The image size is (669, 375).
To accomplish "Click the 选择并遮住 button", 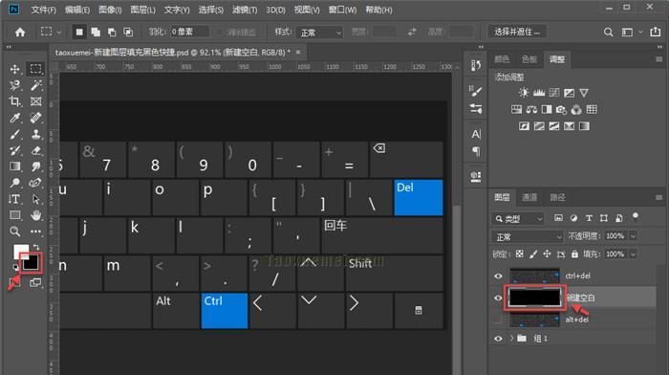I will [x=517, y=32].
